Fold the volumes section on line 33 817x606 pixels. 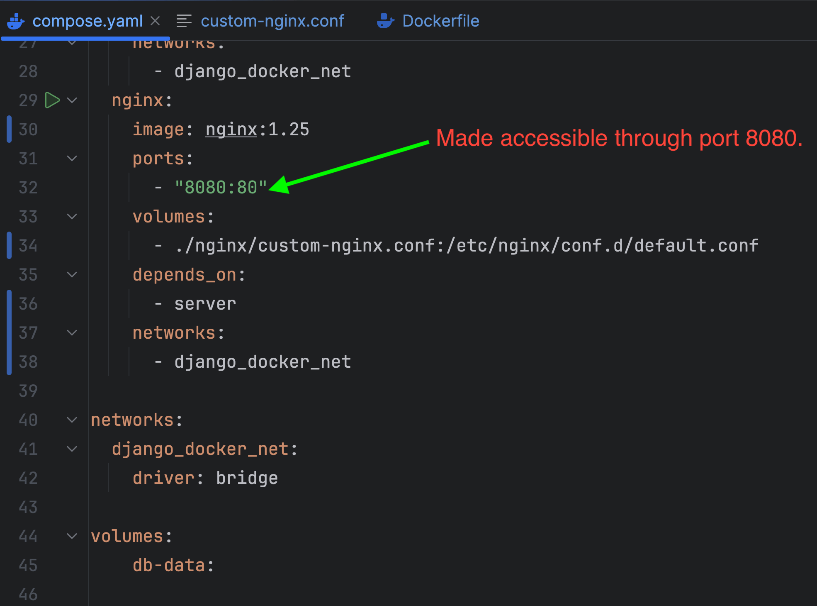72,217
